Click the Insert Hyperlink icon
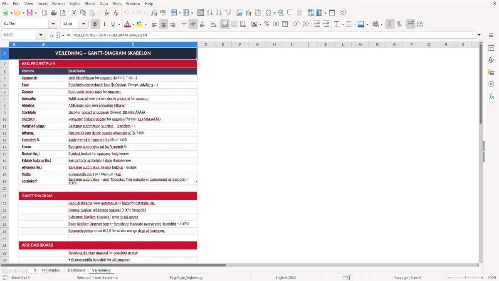Viewport: 499px width, 281px height. [x=282, y=13]
